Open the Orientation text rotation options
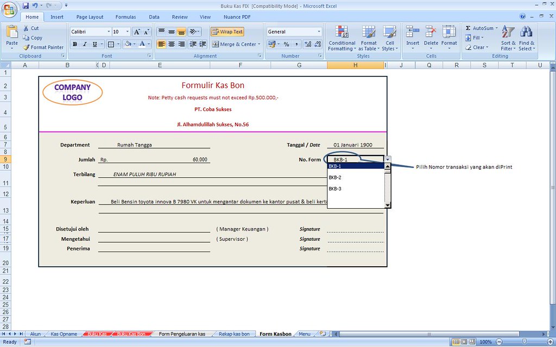Viewport: 556px width, 347px height. coord(194,32)
